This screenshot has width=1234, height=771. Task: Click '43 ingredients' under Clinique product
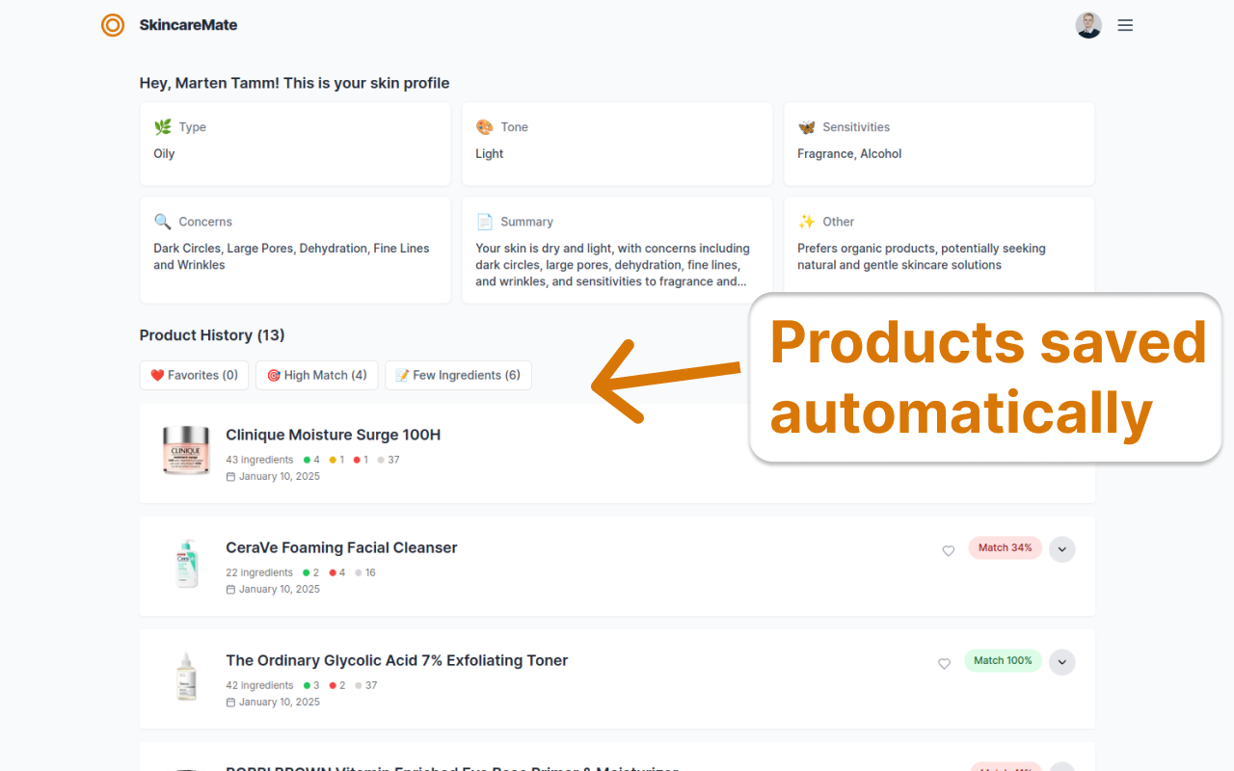point(259,460)
